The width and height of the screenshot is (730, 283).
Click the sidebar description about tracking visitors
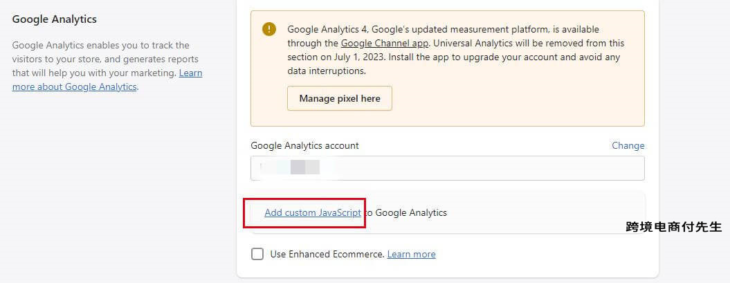pyautogui.click(x=104, y=59)
